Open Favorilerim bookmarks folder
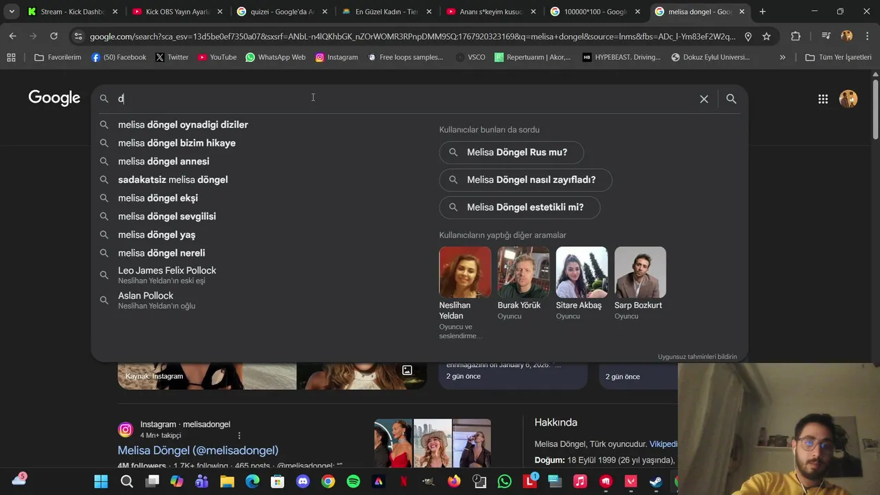 (x=58, y=57)
